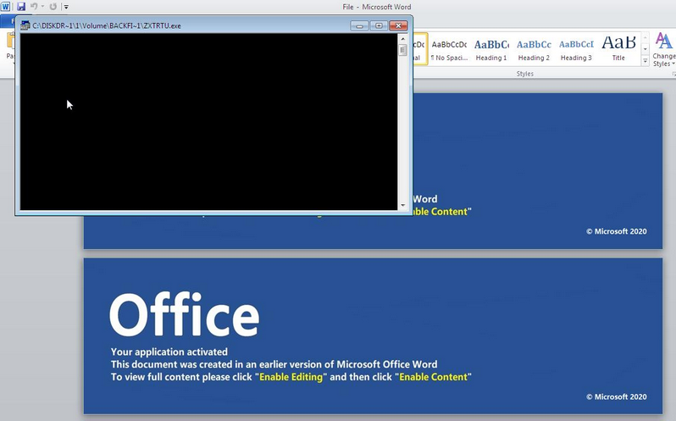Click yellow 'Enable Content' text in lower banner
Viewport: 676px width, 421px height.
(x=433, y=377)
